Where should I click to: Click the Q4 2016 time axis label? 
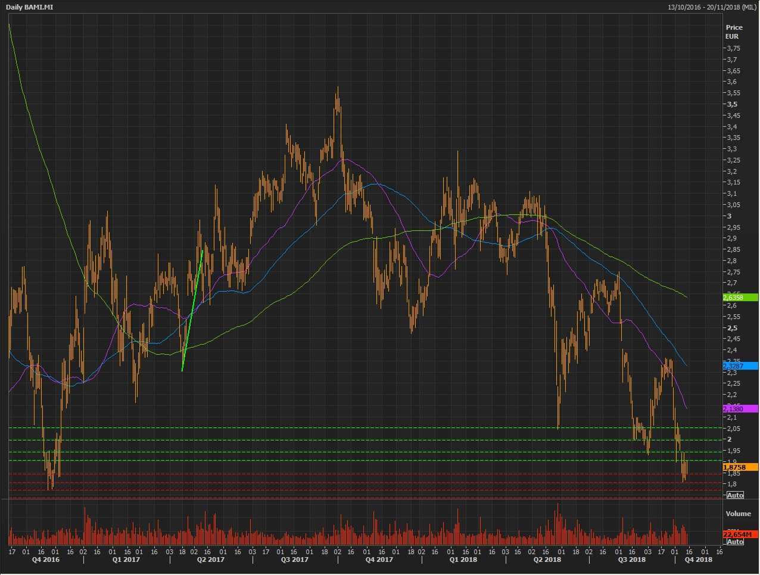(45, 560)
